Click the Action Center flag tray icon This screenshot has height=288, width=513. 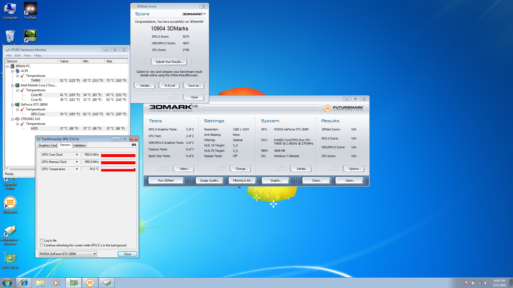[467, 283]
